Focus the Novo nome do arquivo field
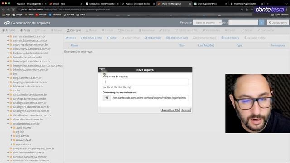Screen dimensions: 290x163 pyautogui.click(x=146, y=82)
